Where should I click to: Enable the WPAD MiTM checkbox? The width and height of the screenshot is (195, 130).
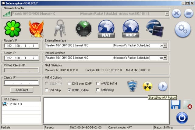(98, 83)
